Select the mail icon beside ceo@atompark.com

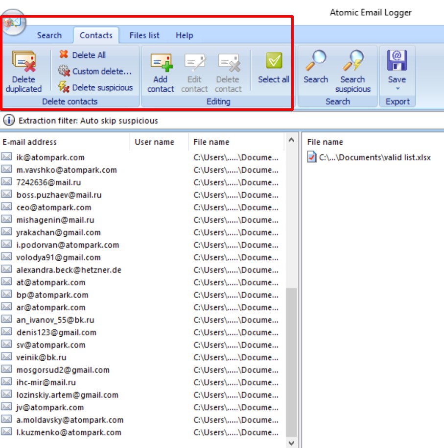tap(6, 207)
